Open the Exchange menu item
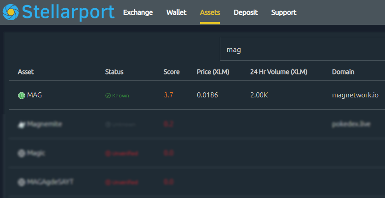Viewport: 385px width, 198px height. (138, 12)
